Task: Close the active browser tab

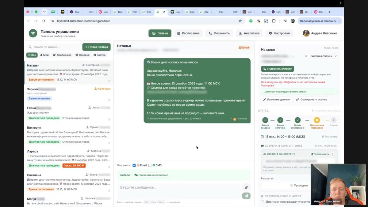Action: click(x=164, y=12)
